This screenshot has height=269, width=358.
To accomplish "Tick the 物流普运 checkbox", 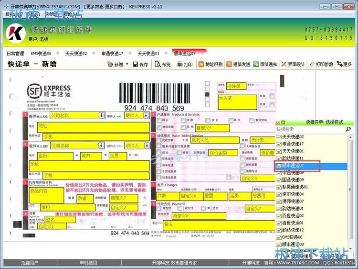I will point(159,127).
